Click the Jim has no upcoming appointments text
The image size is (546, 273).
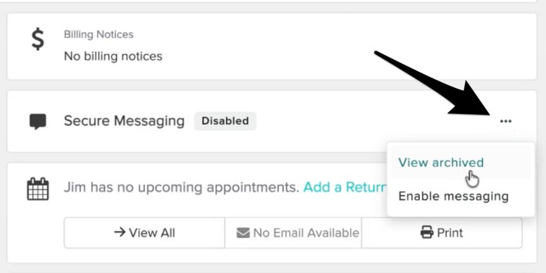click(181, 188)
